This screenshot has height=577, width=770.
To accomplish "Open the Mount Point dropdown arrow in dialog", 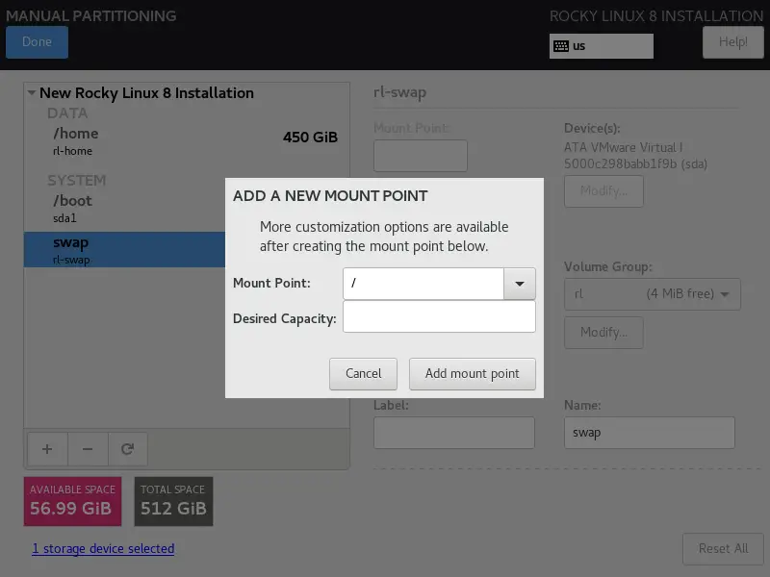I will [x=519, y=284].
